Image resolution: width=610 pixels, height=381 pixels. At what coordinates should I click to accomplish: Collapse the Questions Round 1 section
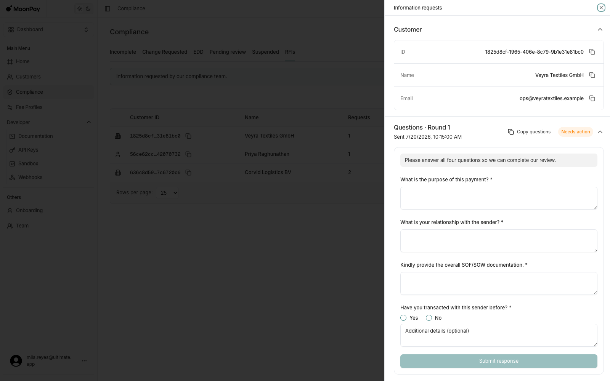[600, 132]
